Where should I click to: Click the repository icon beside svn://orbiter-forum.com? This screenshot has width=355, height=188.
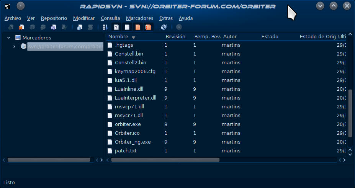[23, 46]
